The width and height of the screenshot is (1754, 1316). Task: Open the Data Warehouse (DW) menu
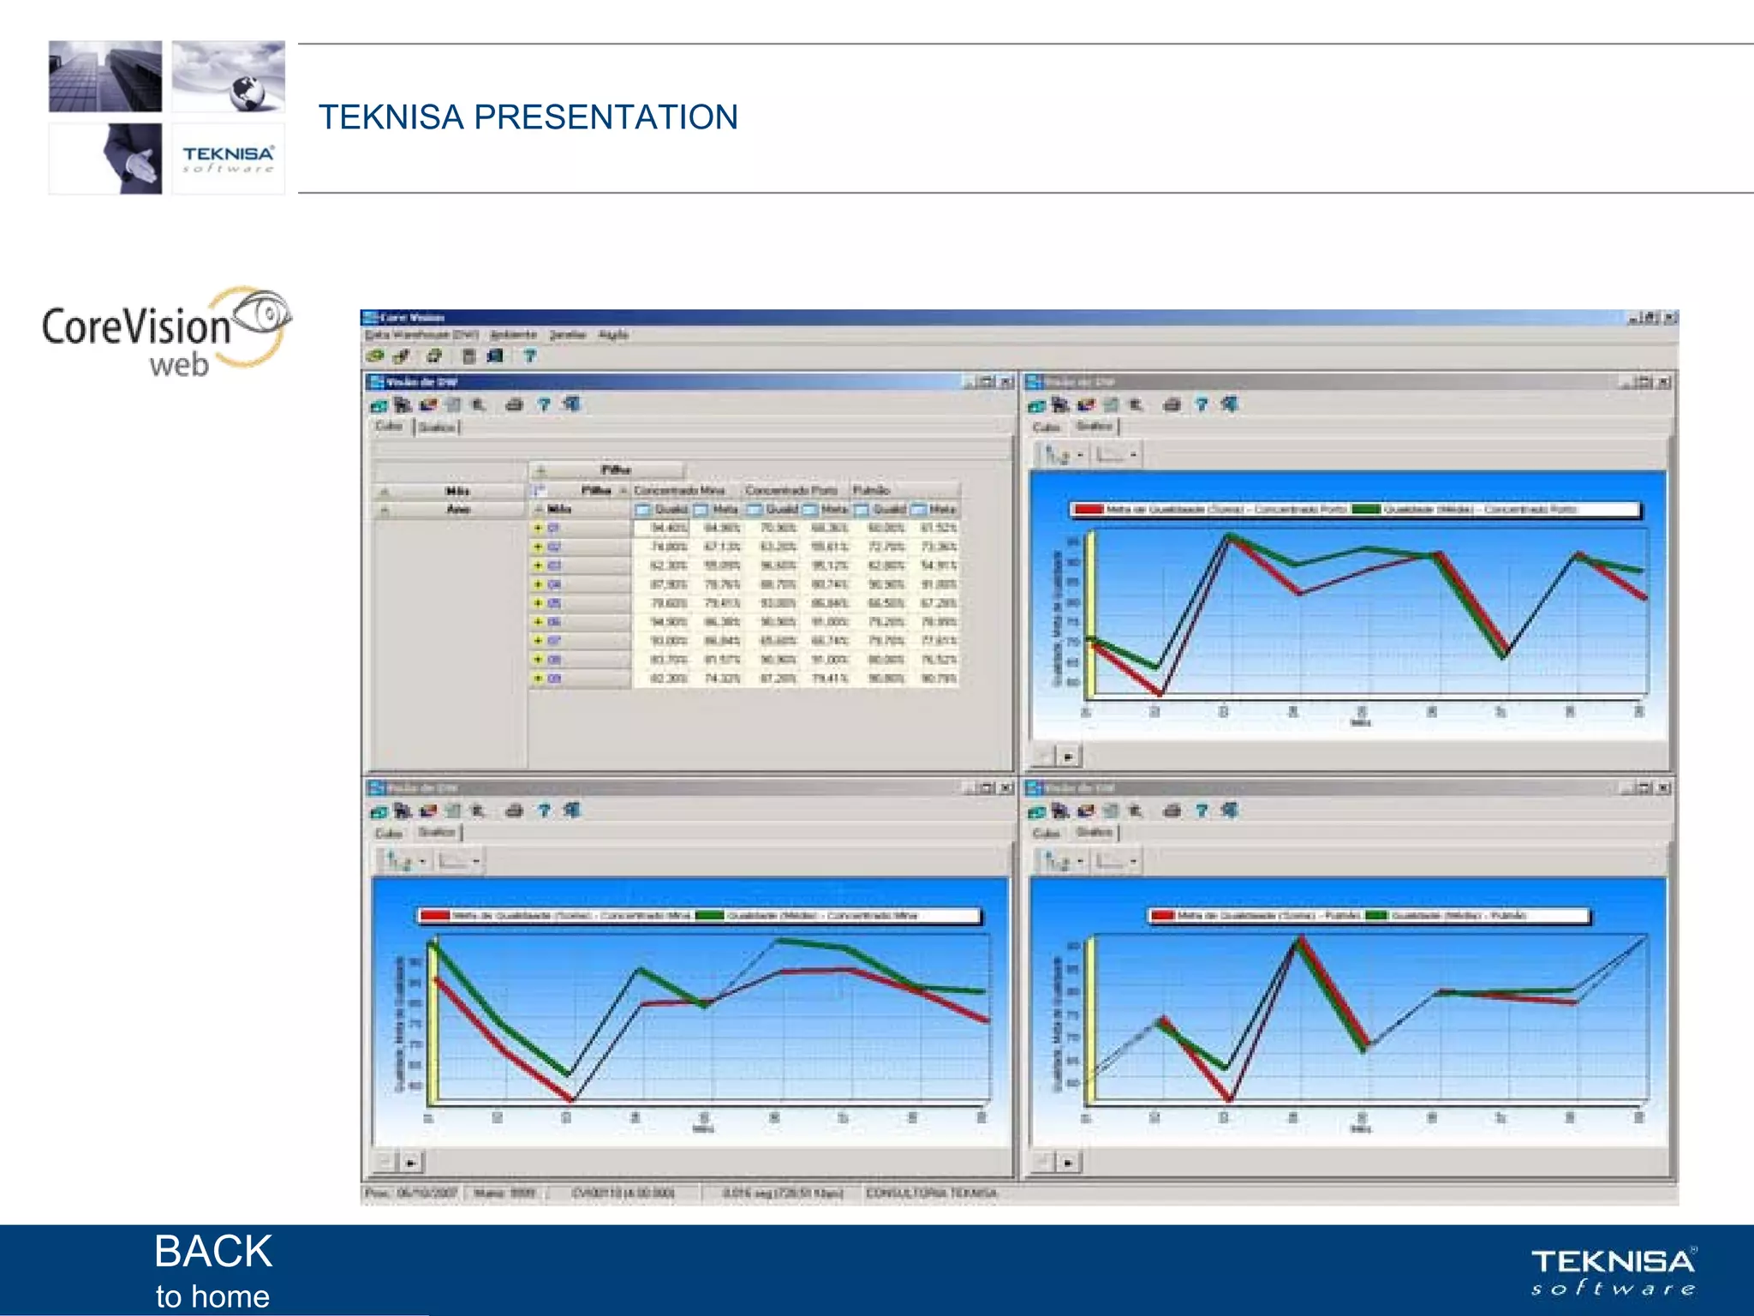coord(421,335)
